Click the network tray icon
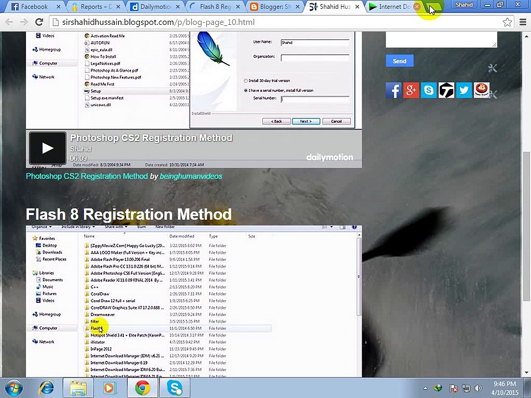The height and width of the screenshot is (398, 531). (466, 388)
